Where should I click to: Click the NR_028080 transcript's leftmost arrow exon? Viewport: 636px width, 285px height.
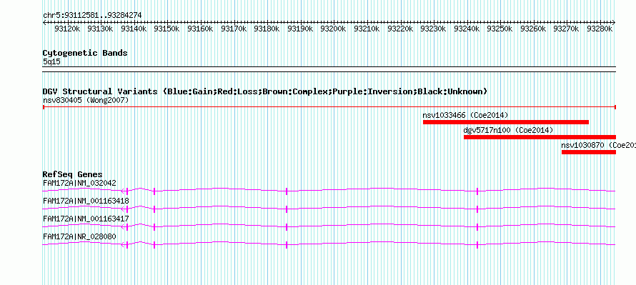tap(125, 244)
